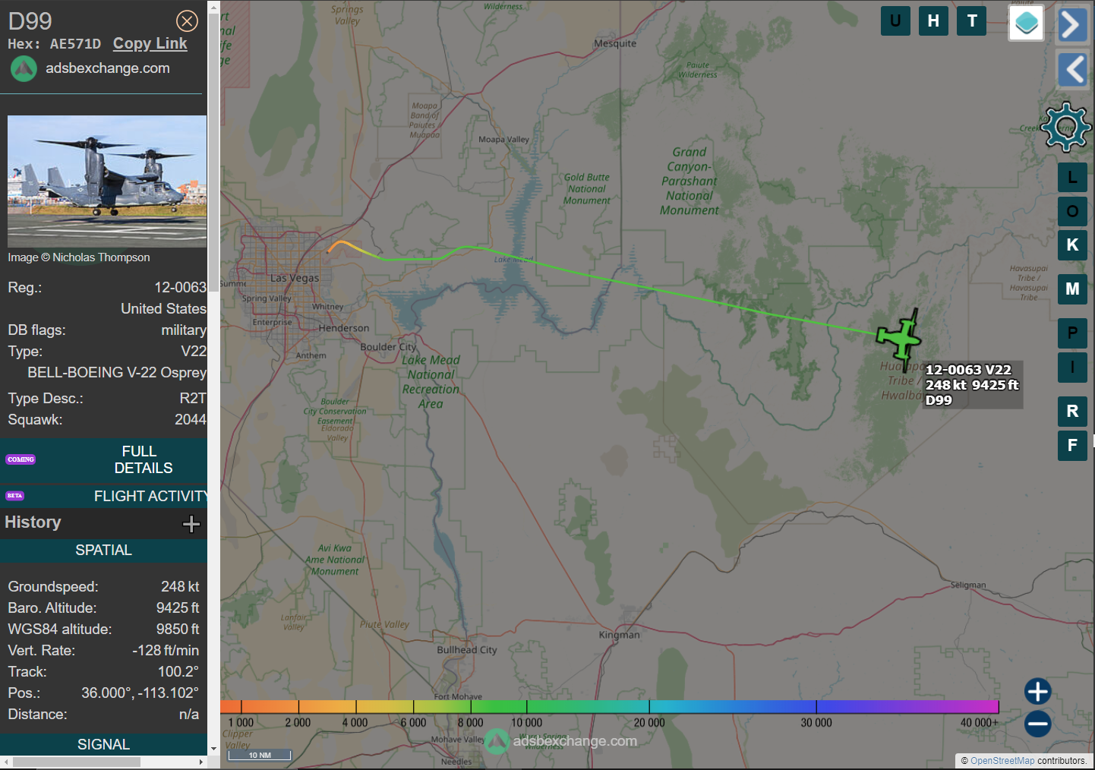The height and width of the screenshot is (770, 1095).
Task: Click the position value 36.000°, -113.102°
Action: (x=140, y=693)
